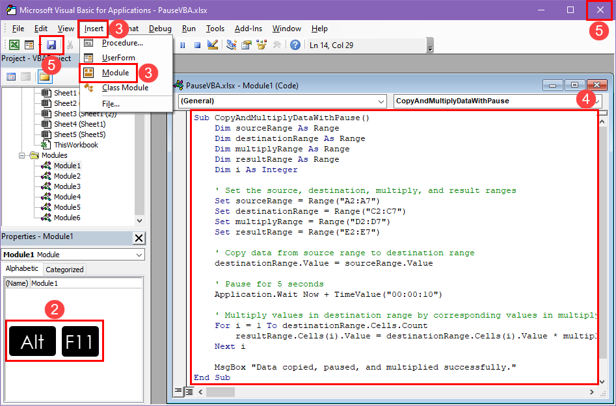Click the Insert UserForm toolbar icon
This screenshot has width=616, height=406.
click(29, 45)
